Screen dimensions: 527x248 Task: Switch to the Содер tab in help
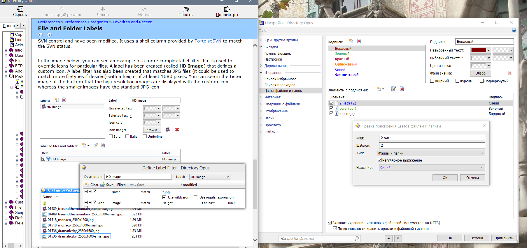[x=9, y=26]
